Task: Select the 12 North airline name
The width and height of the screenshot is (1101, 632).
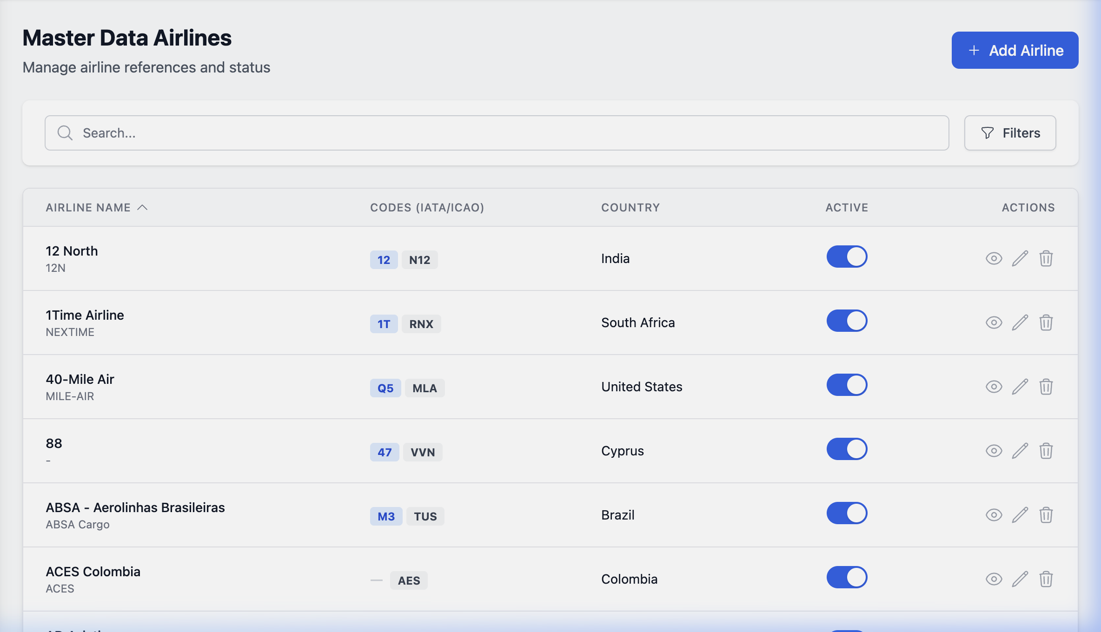Action: (72, 251)
